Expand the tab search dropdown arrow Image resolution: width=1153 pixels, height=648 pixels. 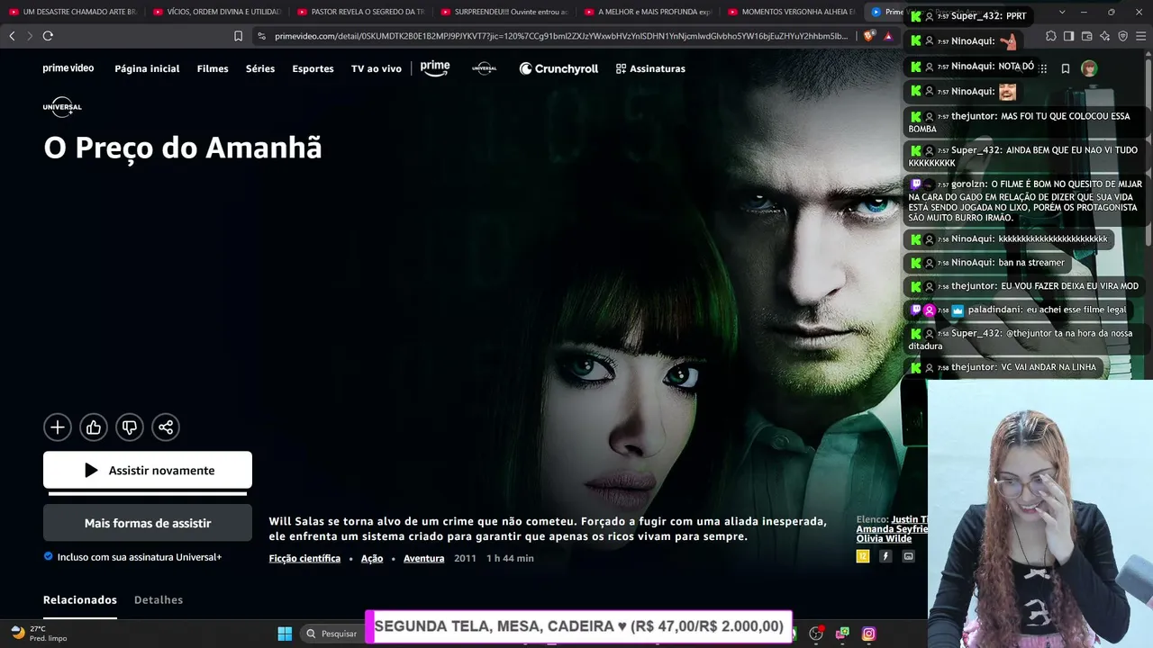tap(1062, 12)
